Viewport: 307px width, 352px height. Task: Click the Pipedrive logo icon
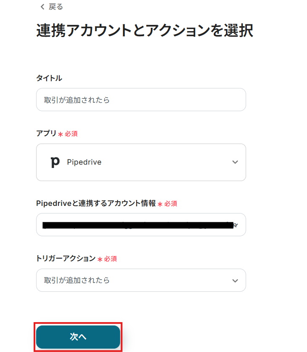coord(55,163)
